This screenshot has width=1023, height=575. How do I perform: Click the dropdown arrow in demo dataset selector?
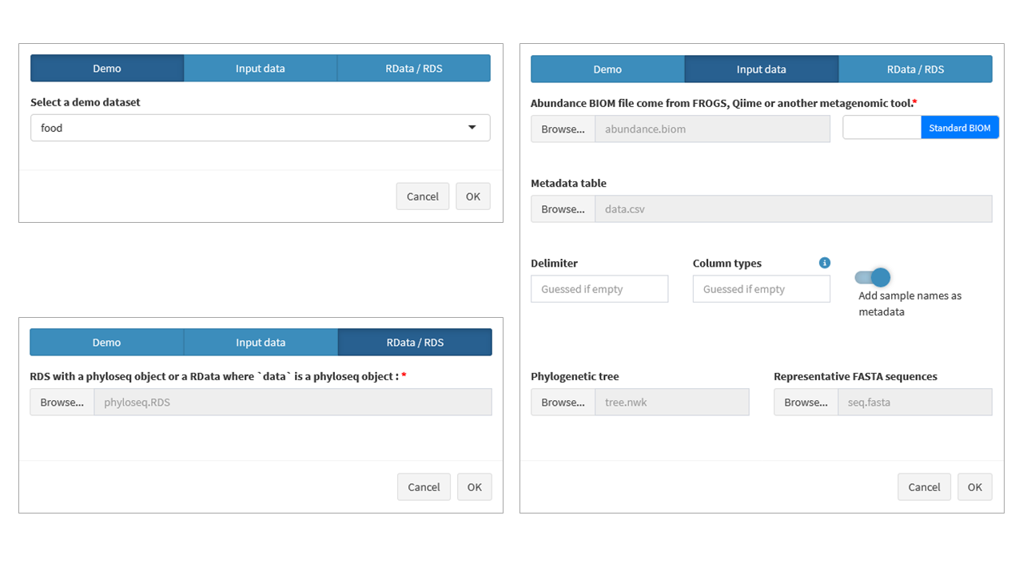pyautogui.click(x=472, y=128)
